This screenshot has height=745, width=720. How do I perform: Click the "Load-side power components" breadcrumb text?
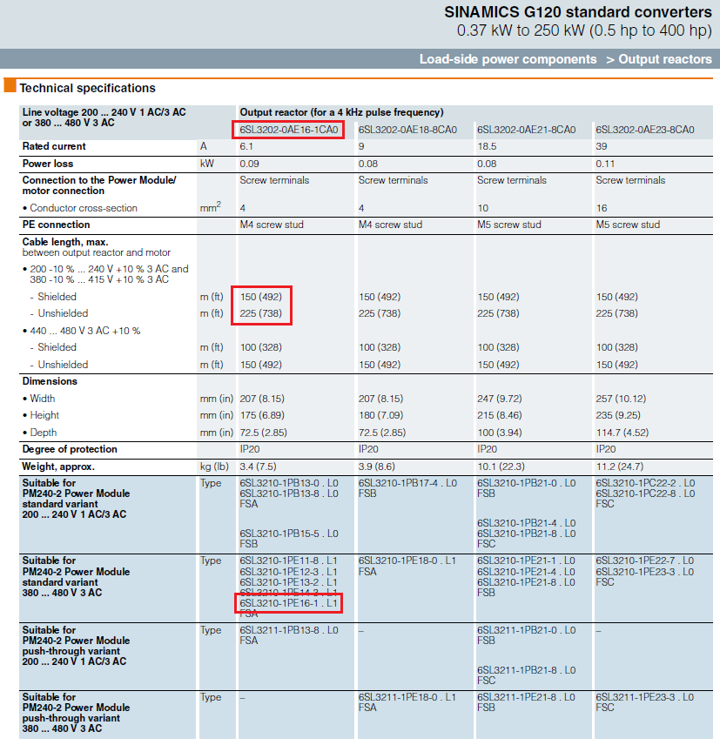508,59
